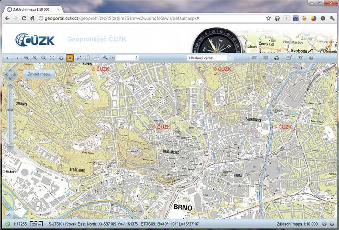This screenshot has height=230, width=339.
Task: Open the grid view icon
Action: 266,58
